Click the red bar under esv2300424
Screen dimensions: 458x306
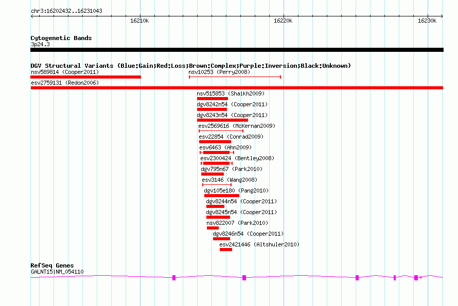(217, 163)
